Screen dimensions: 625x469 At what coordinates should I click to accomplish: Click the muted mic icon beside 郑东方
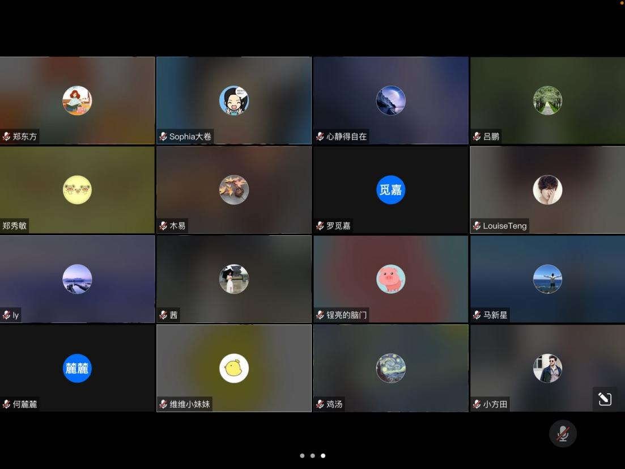click(x=7, y=137)
